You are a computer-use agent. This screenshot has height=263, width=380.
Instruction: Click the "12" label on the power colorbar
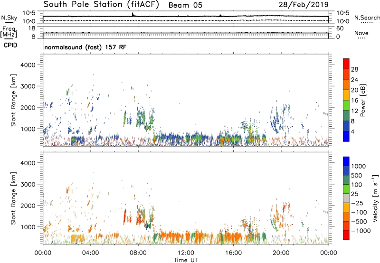click(354, 111)
